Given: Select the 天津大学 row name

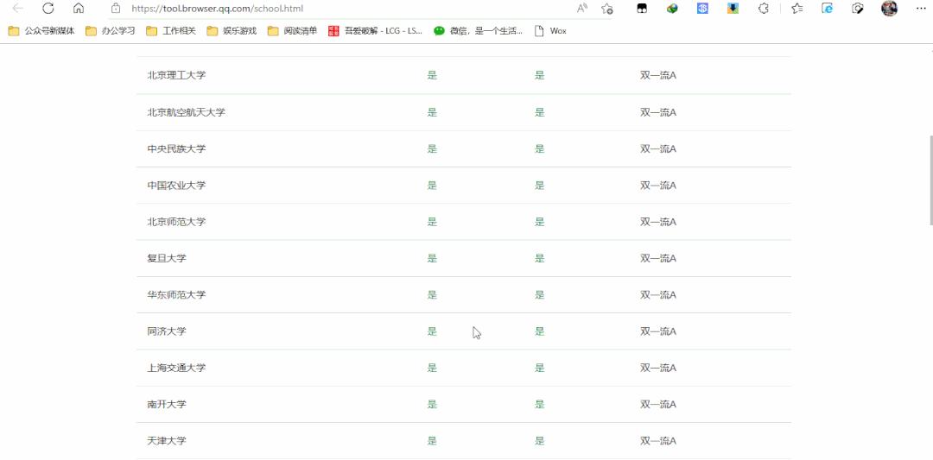Looking at the screenshot, I should click(x=167, y=441).
